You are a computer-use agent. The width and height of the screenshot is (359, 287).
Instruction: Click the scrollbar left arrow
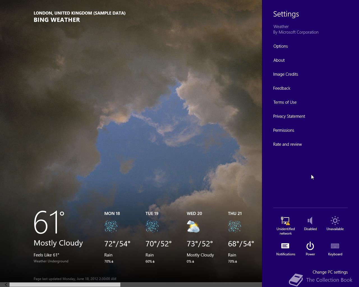pyautogui.click(x=6, y=284)
